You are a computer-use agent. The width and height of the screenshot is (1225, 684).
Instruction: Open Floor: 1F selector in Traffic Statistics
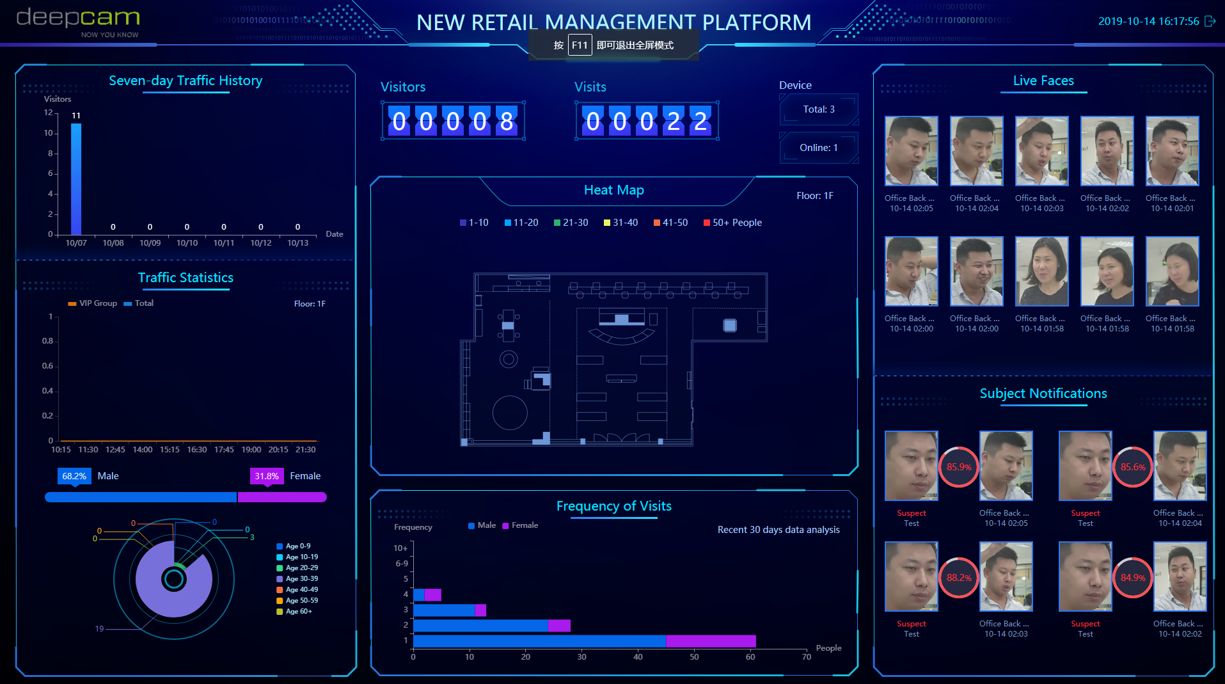(x=310, y=304)
